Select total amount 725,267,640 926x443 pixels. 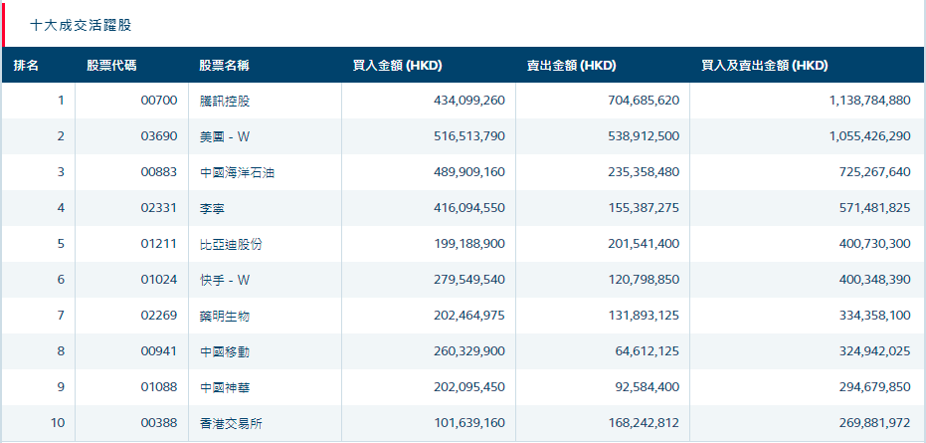coord(875,172)
